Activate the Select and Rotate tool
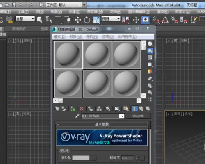The image size is (205, 164). point(87,20)
